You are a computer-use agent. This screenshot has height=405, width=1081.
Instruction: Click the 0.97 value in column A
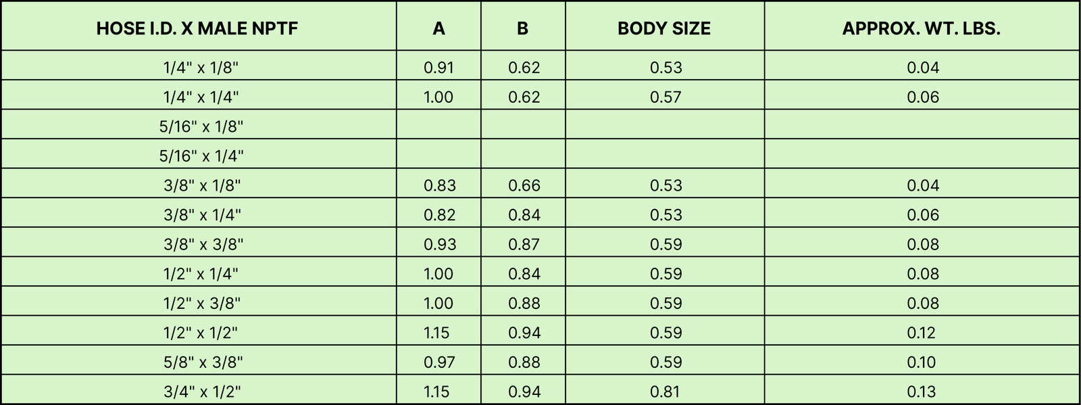439,362
